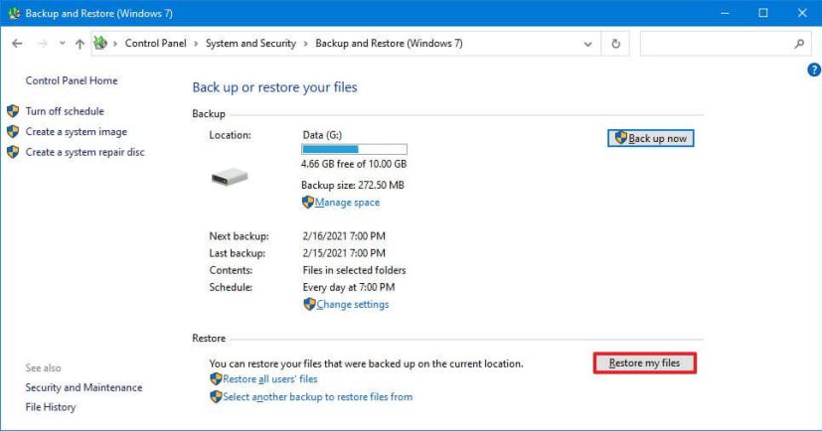
Task: Maximize the Backup and Restore window
Action: [763, 13]
